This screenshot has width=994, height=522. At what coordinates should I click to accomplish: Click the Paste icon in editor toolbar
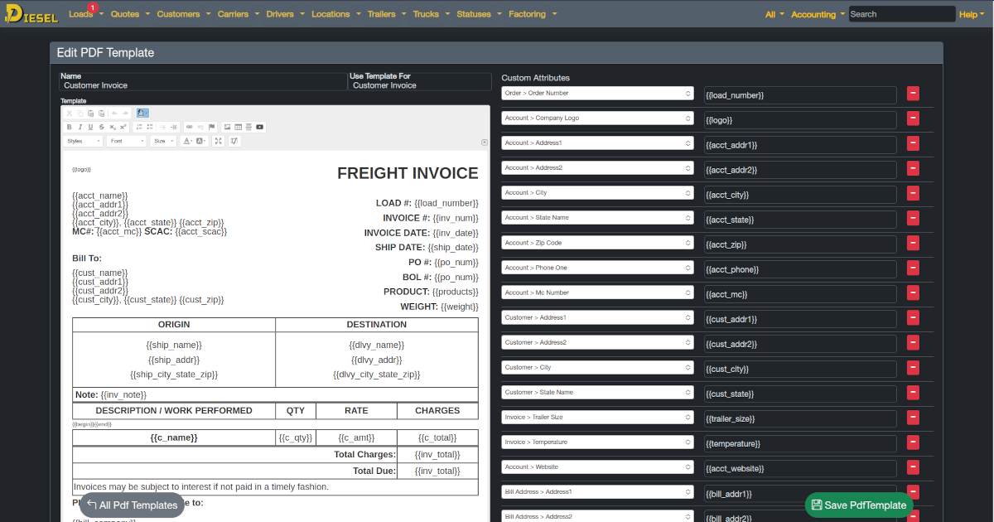coord(90,113)
